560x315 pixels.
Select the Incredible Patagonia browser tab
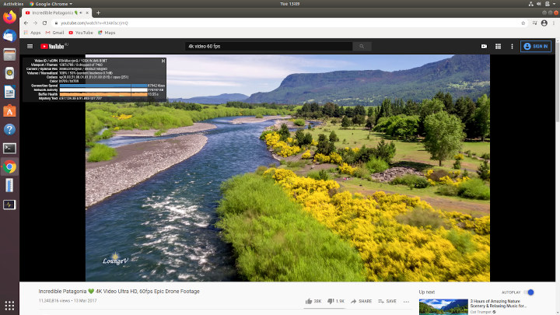pyautogui.click(x=57, y=13)
